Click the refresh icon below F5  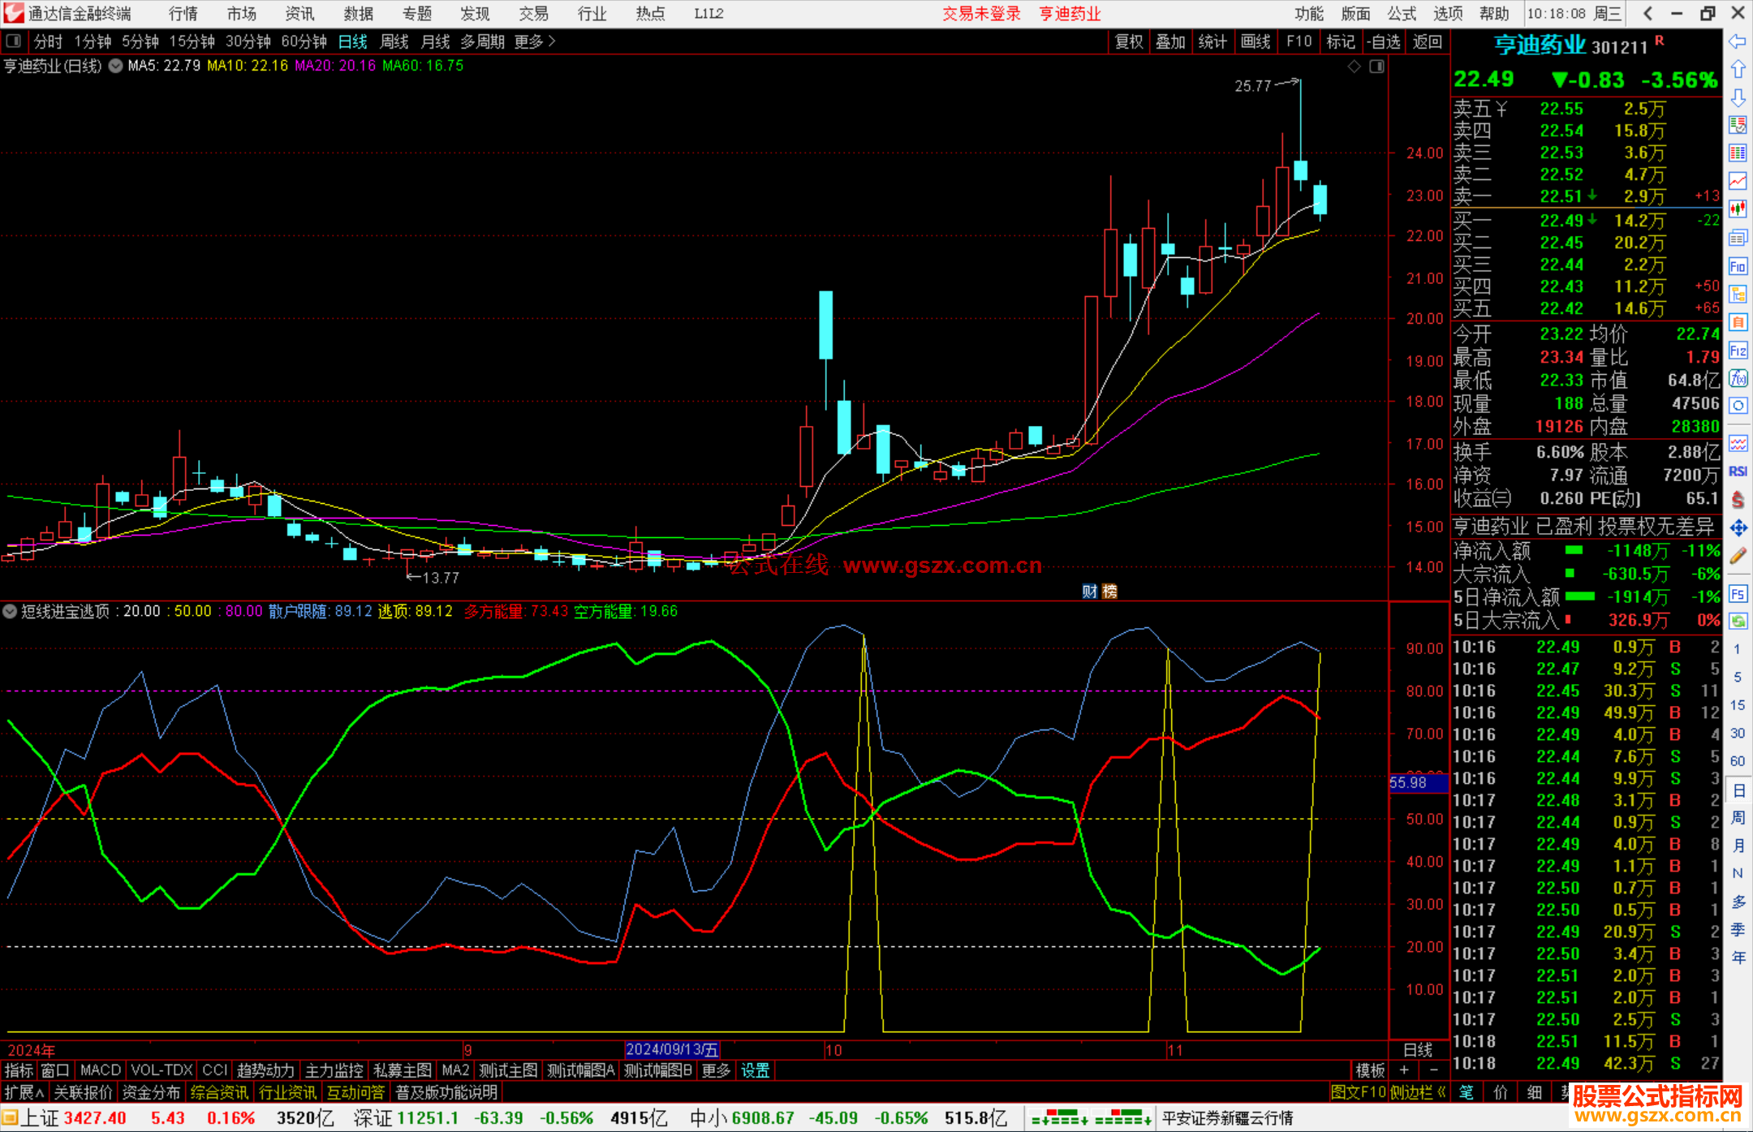pos(1738,621)
